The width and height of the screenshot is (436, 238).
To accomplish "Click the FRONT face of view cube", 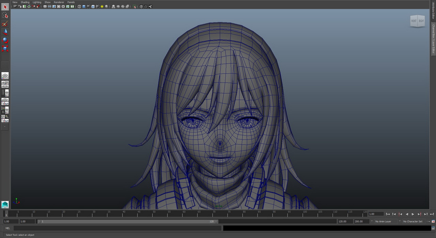I will tap(414, 21).
